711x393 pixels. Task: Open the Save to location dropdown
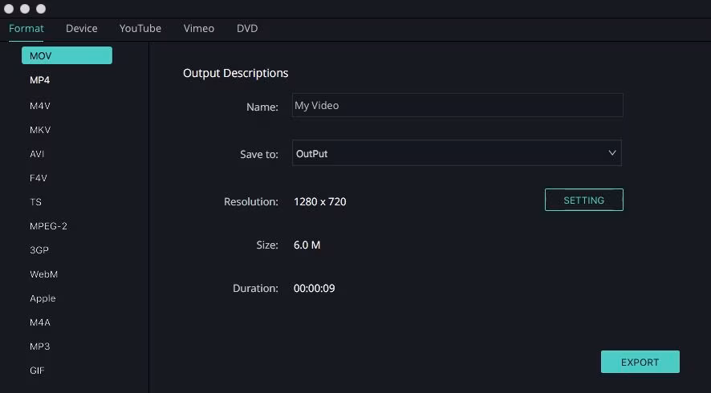pyautogui.click(x=456, y=153)
